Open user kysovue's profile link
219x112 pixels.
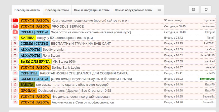pos(209,20)
